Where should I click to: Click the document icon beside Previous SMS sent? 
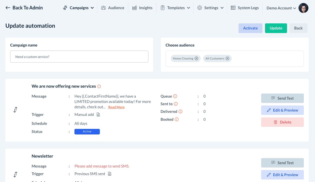click(110, 174)
